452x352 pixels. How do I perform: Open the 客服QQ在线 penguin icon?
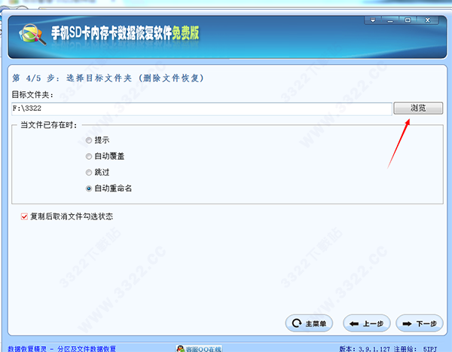(x=181, y=348)
